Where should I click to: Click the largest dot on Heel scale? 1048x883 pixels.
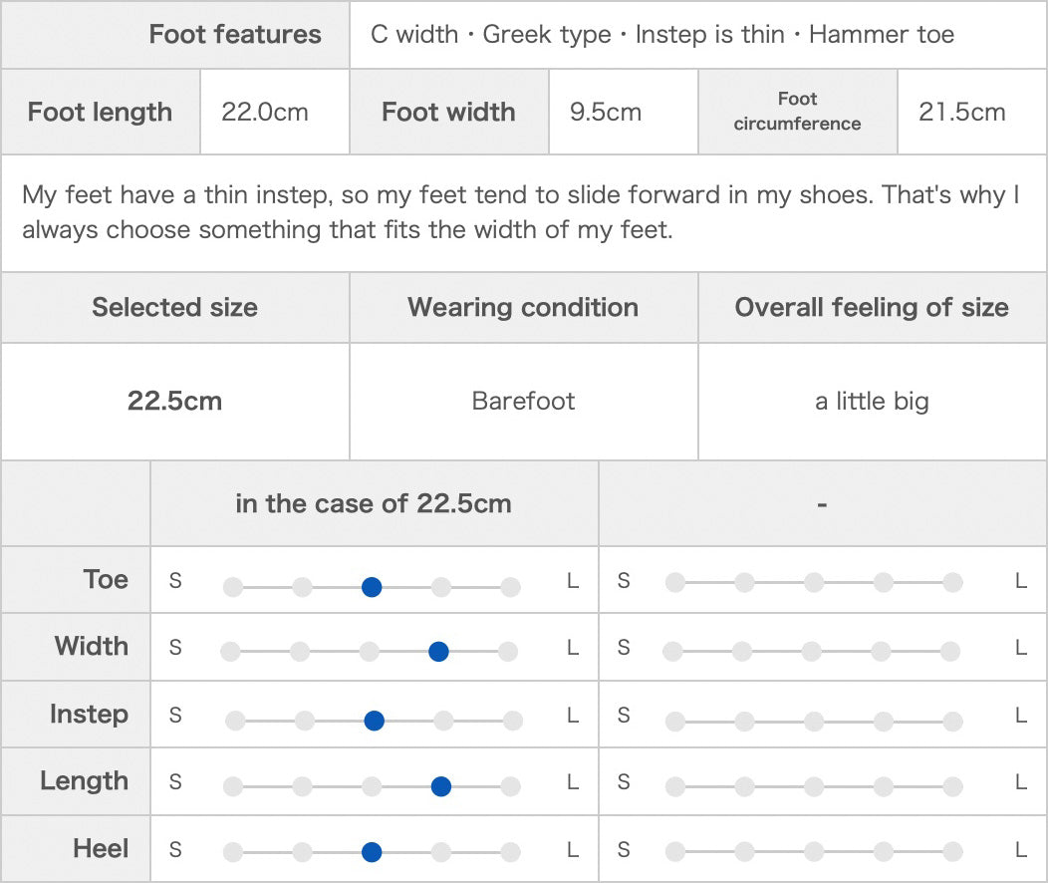[x=511, y=852]
